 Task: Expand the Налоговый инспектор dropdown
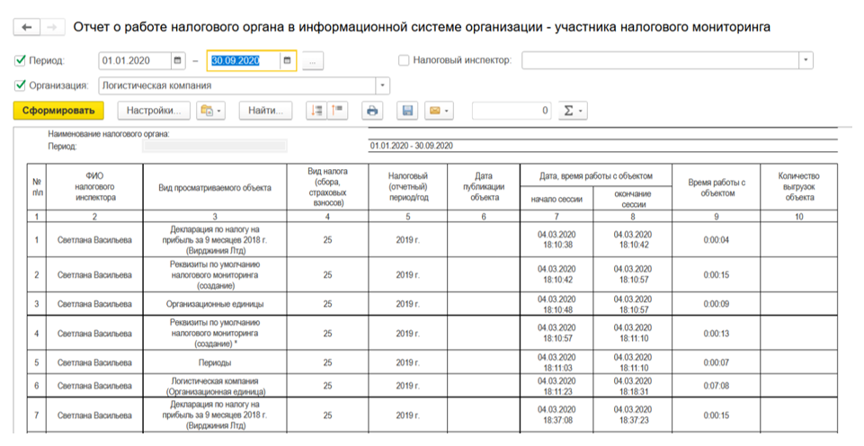[806, 60]
